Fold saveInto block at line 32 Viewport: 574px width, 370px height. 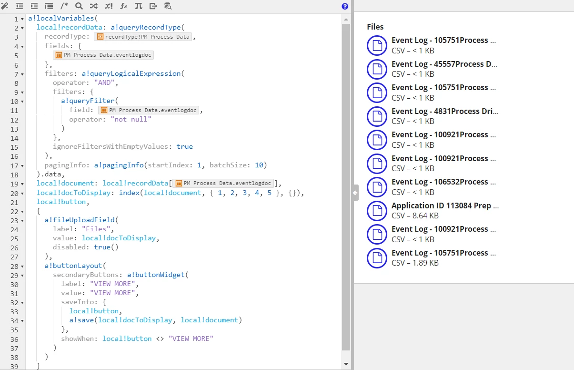[x=22, y=303]
